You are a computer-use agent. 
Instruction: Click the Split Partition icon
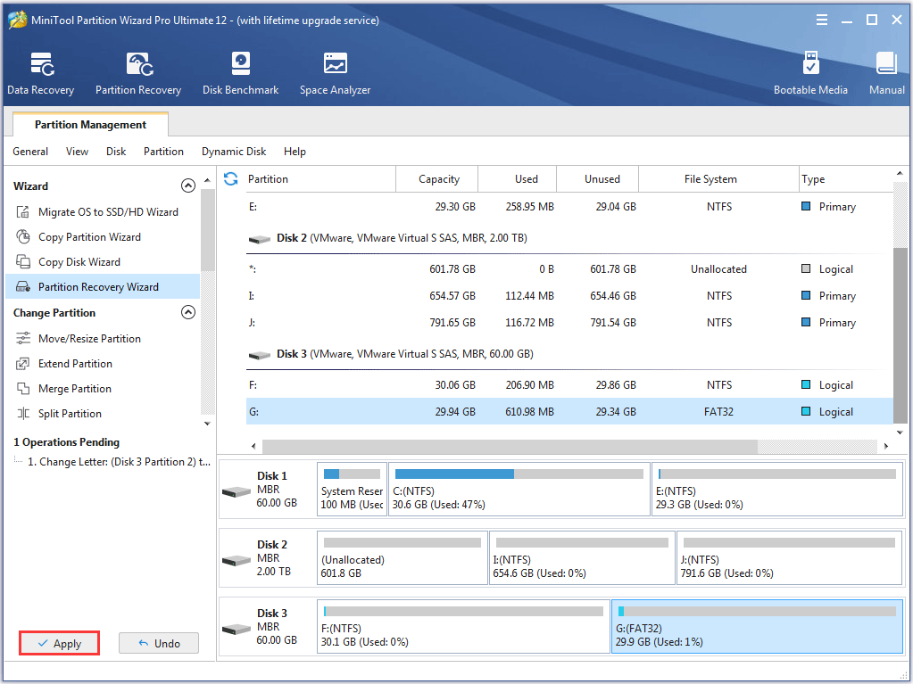[x=23, y=414]
